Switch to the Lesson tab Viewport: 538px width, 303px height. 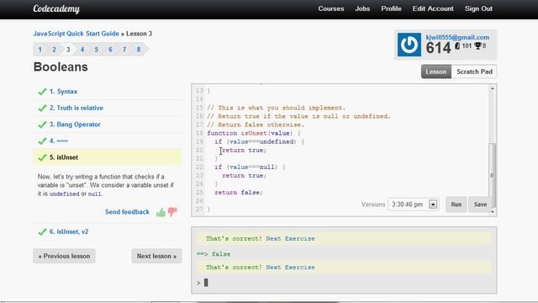pos(436,72)
